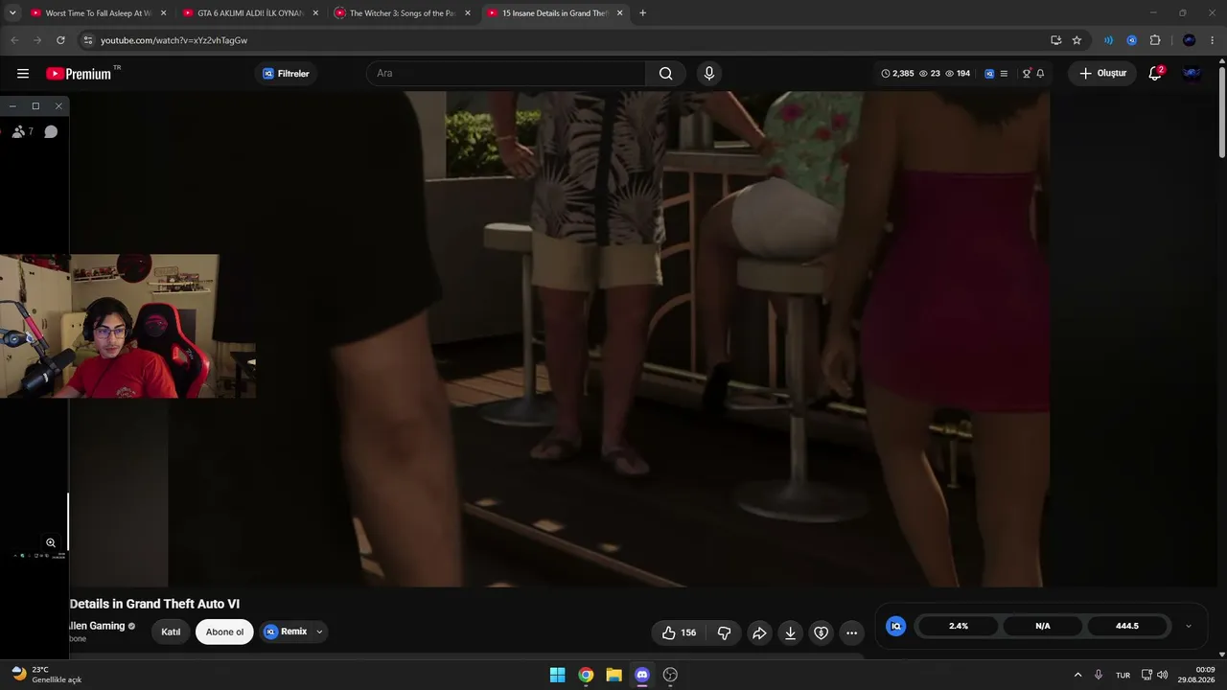Click the 444.5 vidIQ stat pill

pyautogui.click(x=1127, y=626)
